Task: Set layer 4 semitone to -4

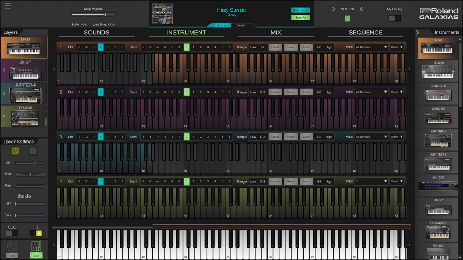Action: click(157, 182)
